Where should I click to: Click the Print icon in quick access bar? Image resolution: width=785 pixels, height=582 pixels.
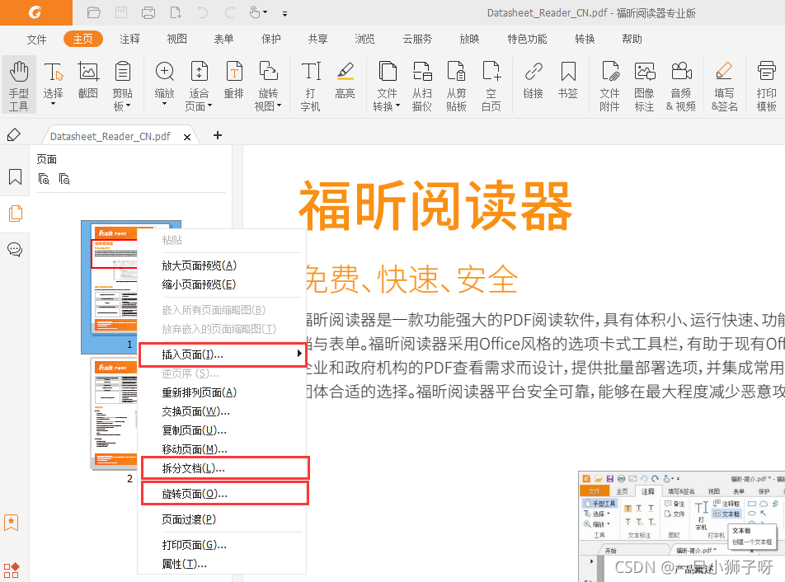pos(148,12)
